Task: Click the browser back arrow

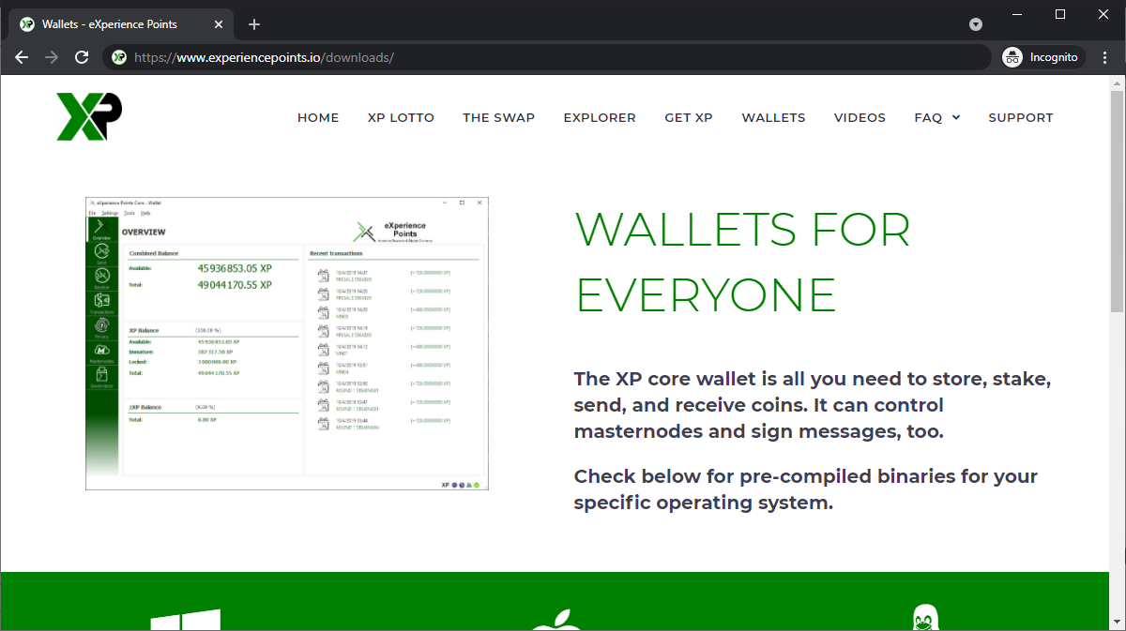Action: [22, 57]
